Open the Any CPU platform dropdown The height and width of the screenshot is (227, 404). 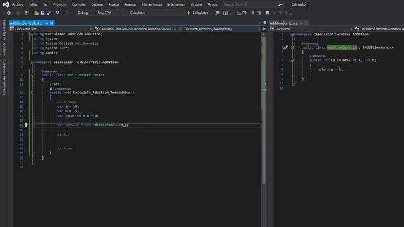pos(112,13)
